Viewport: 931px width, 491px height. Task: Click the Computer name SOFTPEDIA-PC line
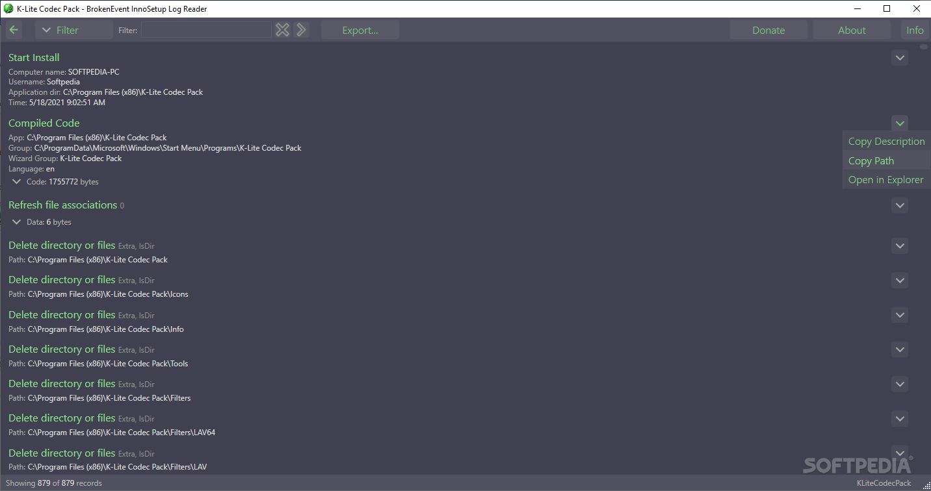pyautogui.click(x=64, y=72)
